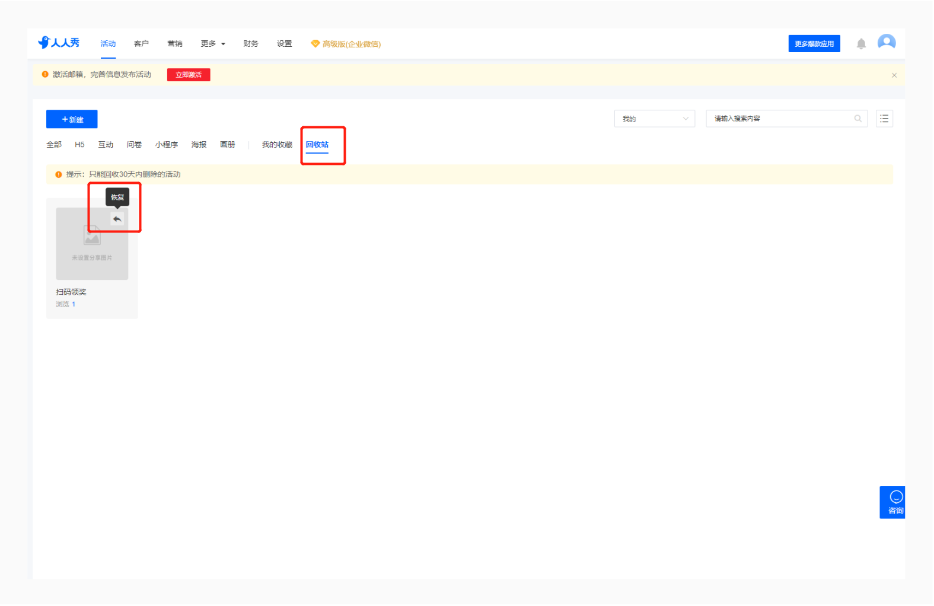Open the 营销 navigation item
This screenshot has width=934, height=606.
tap(175, 44)
